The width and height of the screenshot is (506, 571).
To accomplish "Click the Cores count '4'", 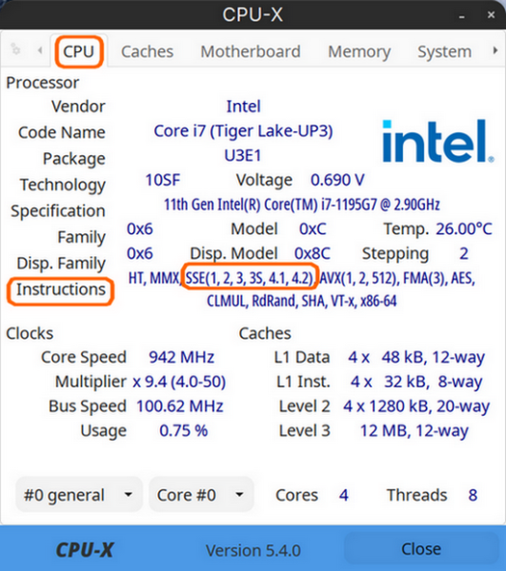I will coord(344,495).
